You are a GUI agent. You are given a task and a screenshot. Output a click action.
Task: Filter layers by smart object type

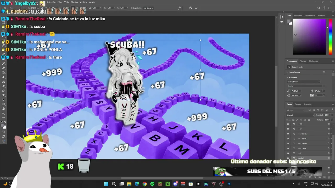pyautogui.click(x=327, y=110)
